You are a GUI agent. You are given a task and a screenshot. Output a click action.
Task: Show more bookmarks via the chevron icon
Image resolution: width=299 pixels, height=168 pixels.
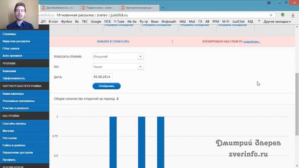point(259,21)
